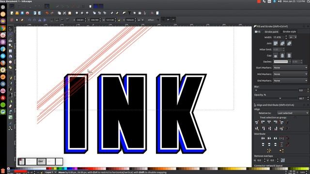The image size is (310, 174).
Task: Select the Selector arrow tool
Action: coord(10,29)
